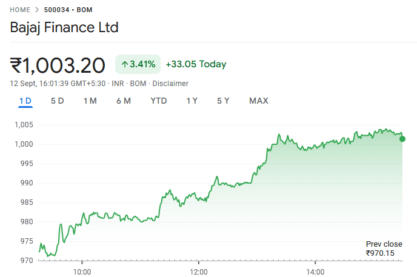
Task: Click the 1,000 price axis label
Action: (24, 144)
